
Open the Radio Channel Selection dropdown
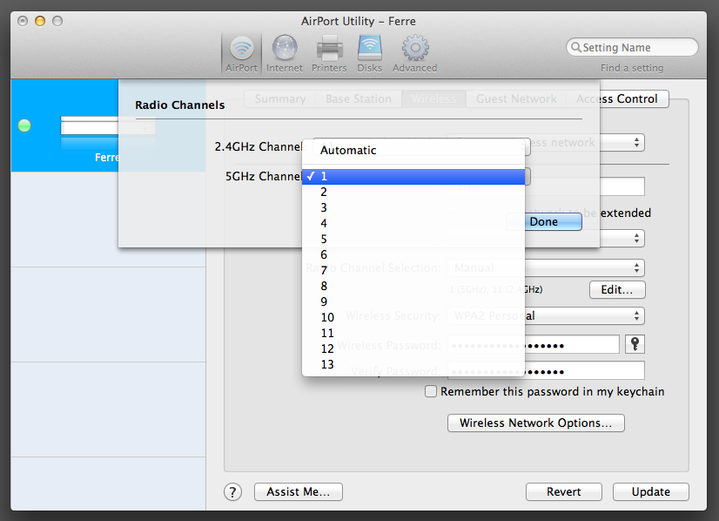546,267
